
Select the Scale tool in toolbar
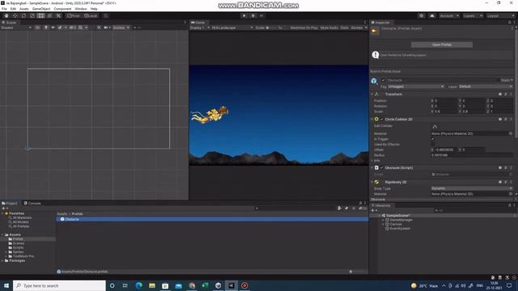click(32, 15)
